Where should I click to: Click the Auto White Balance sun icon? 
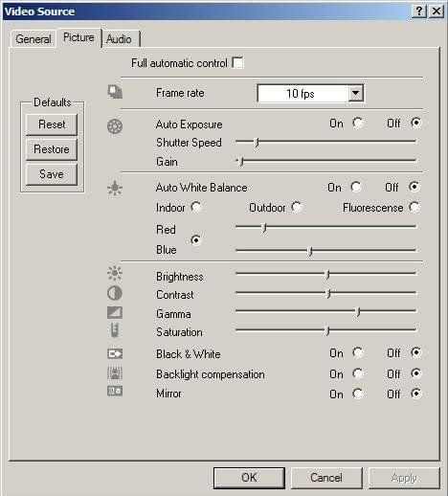[115, 188]
